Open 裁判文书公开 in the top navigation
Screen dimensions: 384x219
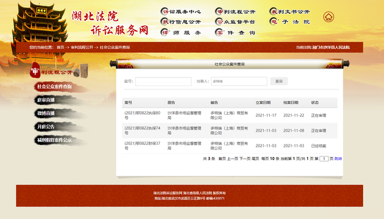tap(290, 12)
